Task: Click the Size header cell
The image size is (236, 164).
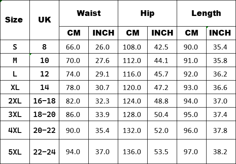Action: [15, 20]
